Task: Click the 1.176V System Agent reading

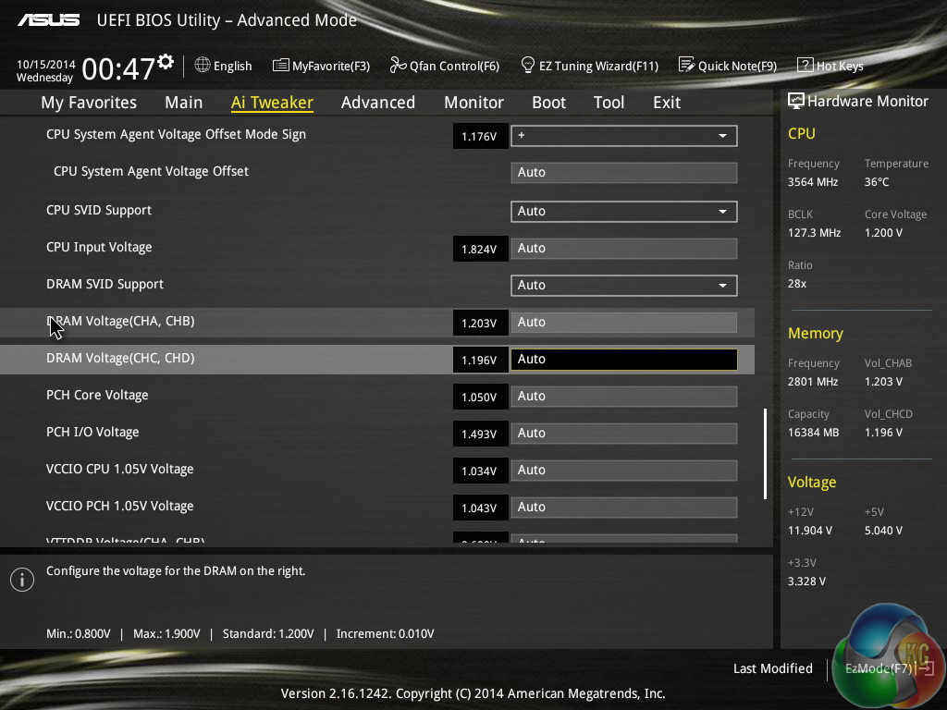Action: (x=480, y=137)
